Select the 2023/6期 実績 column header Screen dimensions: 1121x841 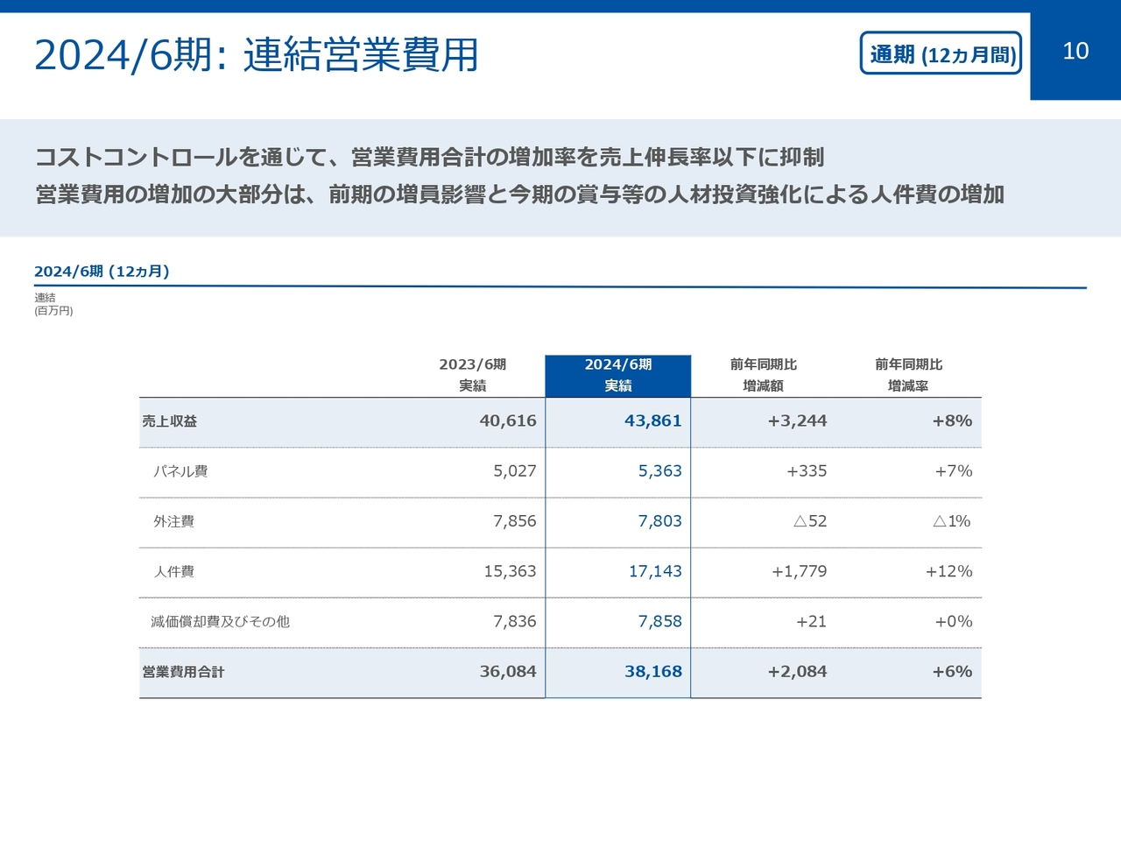pyautogui.click(x=473, y=375)
